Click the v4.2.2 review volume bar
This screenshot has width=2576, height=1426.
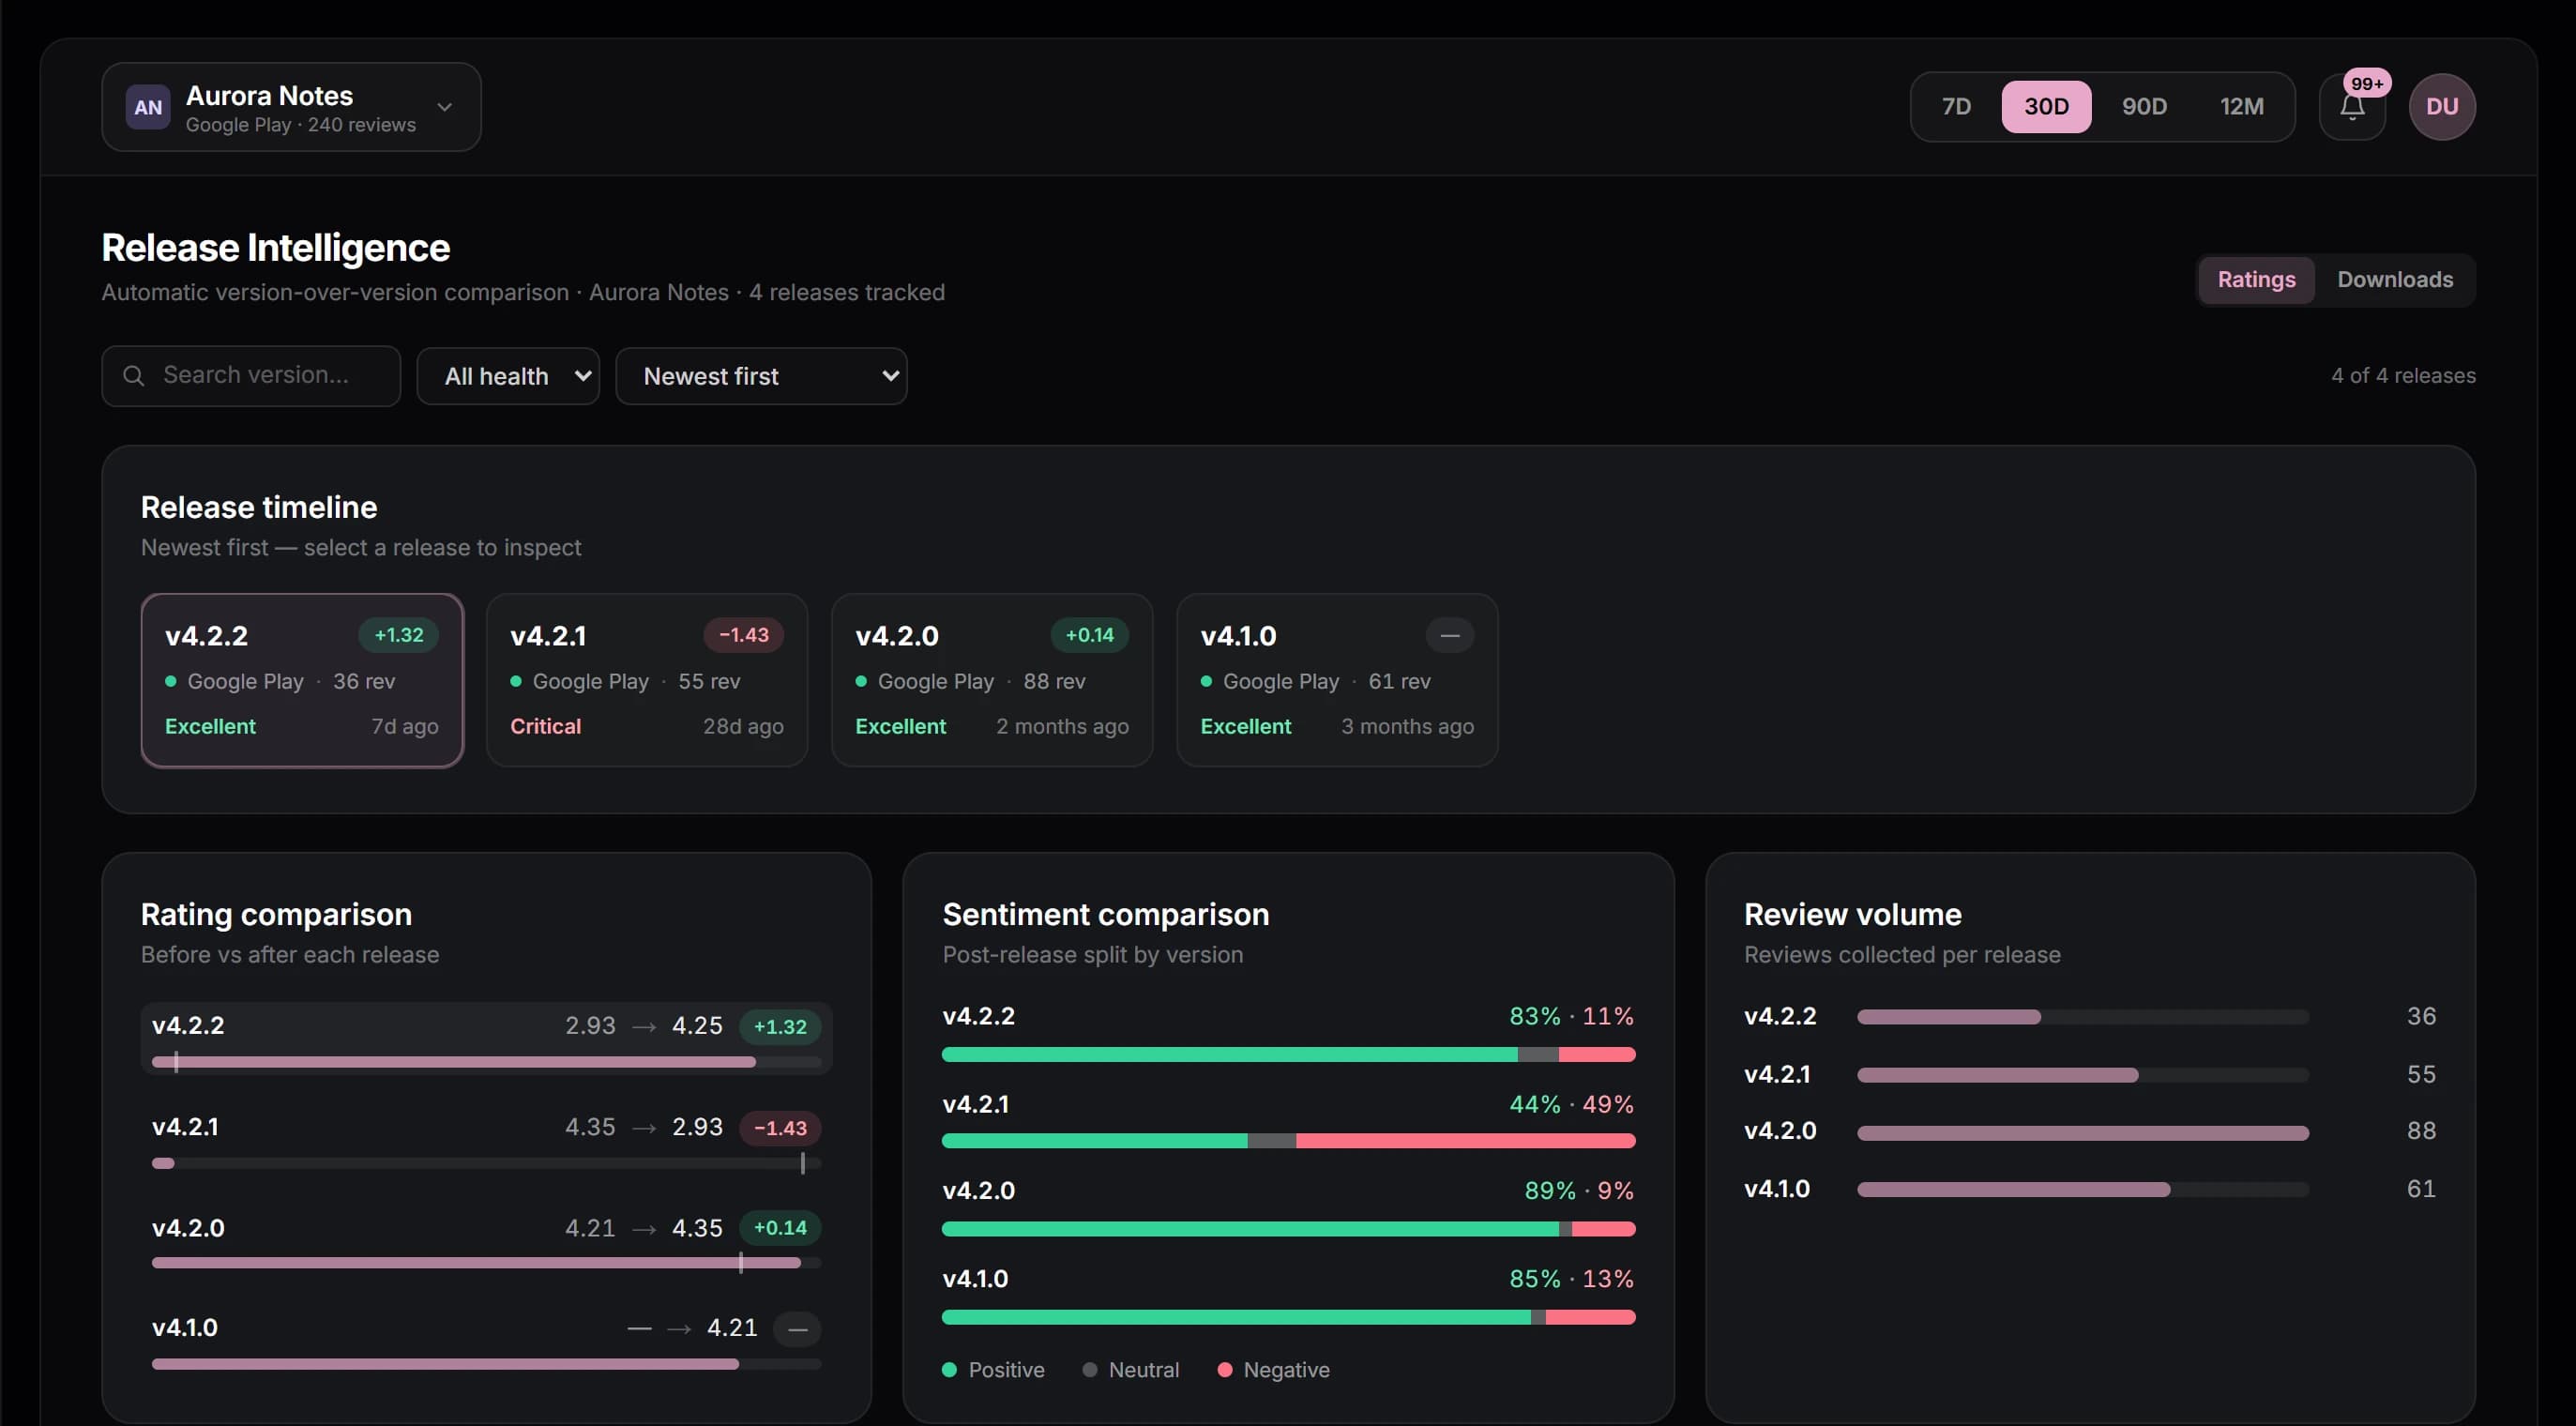2083,1017
